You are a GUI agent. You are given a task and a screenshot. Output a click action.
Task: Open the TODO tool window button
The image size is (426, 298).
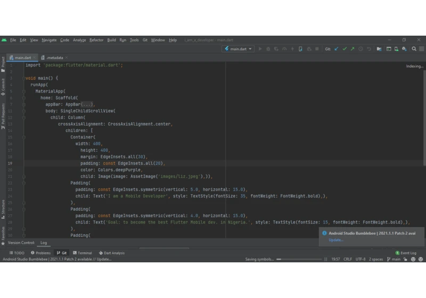(x=17, y=253)
